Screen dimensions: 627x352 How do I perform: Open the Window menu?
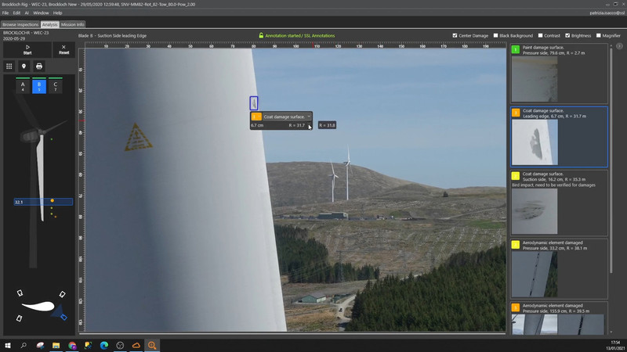(x=40, y=13)
